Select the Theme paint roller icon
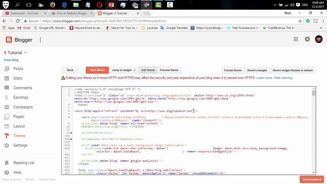This screenshot has width=327, height=184. click(x=7, y=136)
